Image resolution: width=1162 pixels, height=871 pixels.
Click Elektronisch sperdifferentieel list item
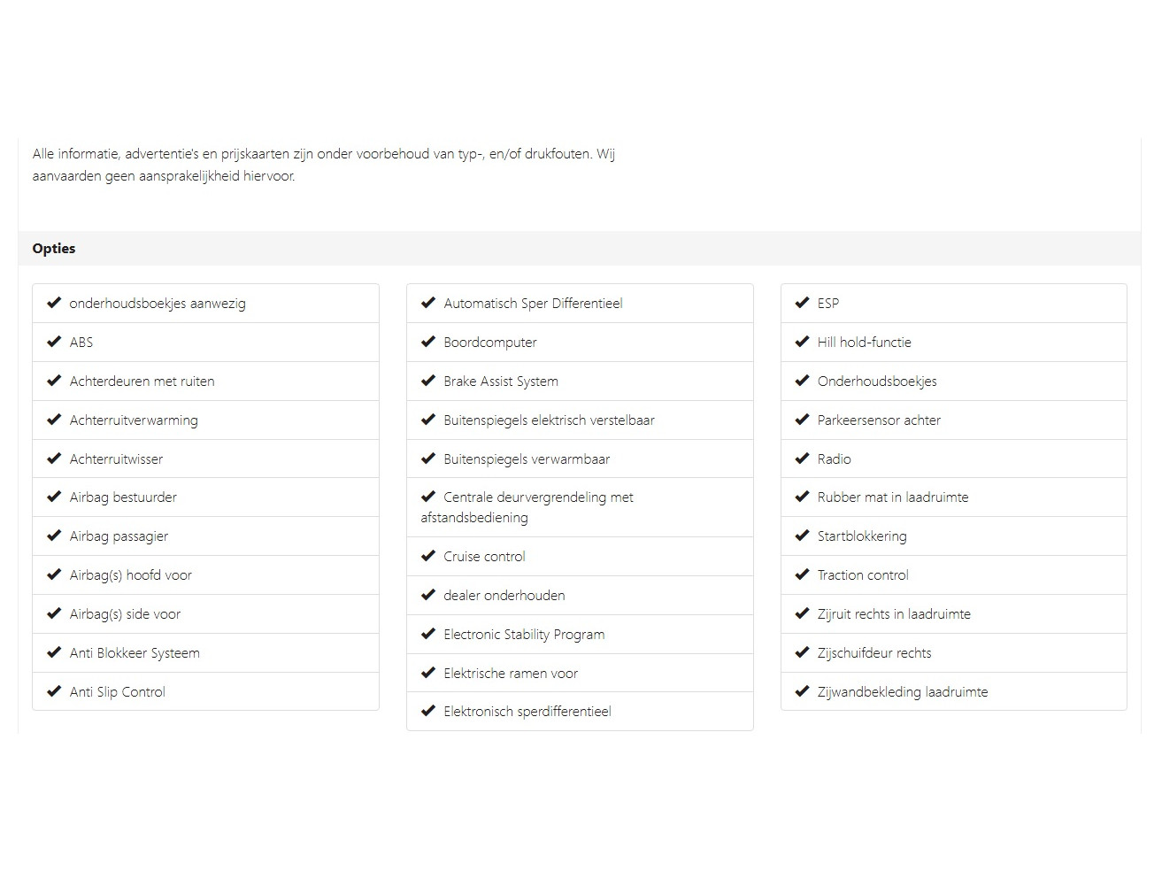coord(580,712)
